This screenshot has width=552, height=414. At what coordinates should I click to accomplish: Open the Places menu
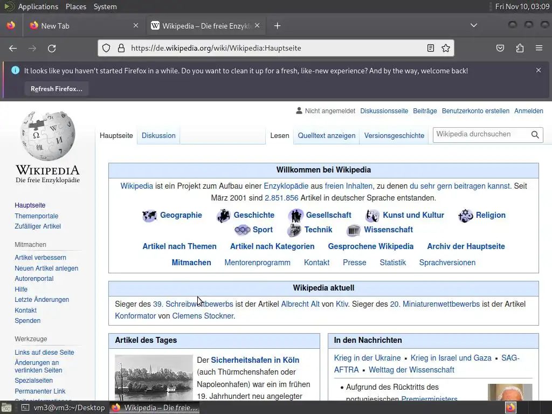pyautogui.click(x=76, y=6)
